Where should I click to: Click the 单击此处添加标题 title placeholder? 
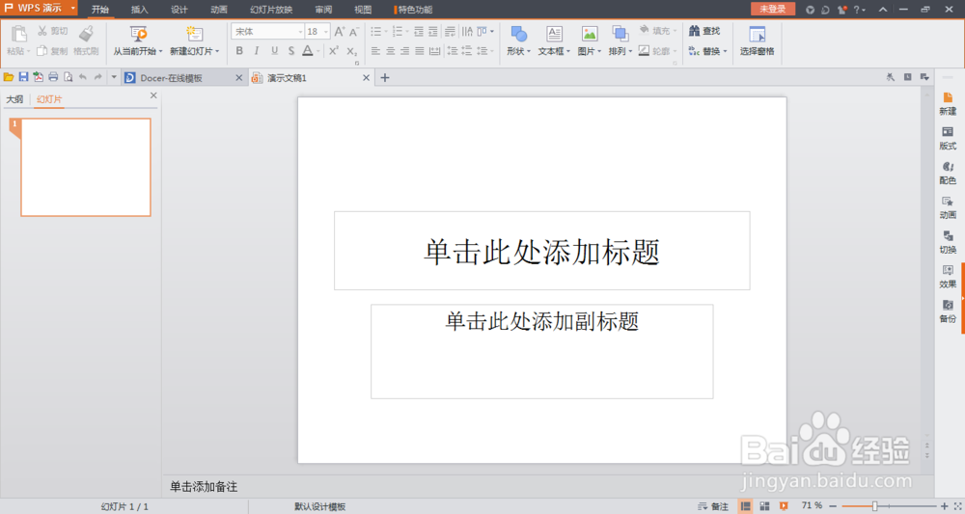(x=542, y=251)
